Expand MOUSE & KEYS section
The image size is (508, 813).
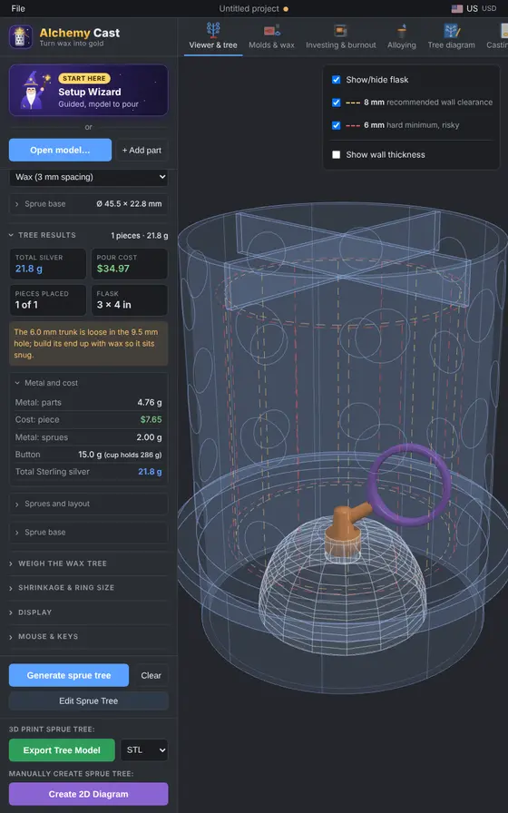[89, 636]
